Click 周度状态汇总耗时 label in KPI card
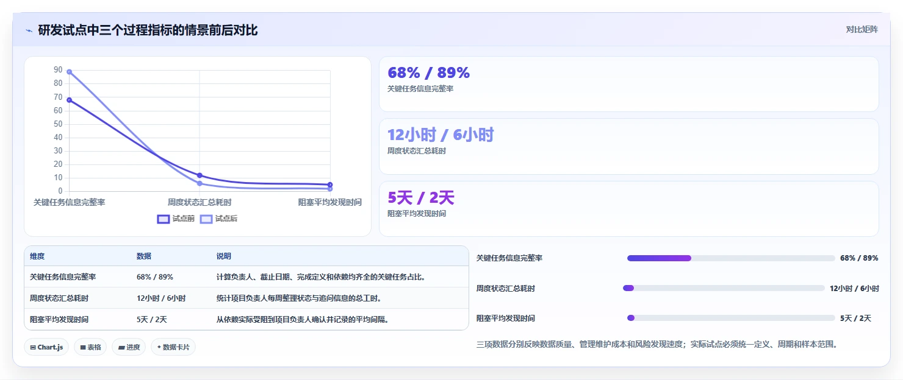Image resolution: width=903 pixels, height=380 pixels. pos(417,151)
